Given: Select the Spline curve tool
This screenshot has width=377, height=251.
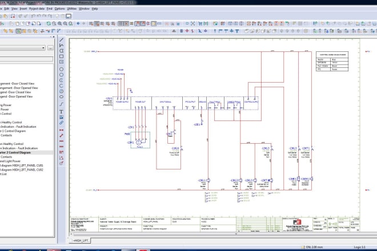Looking at the screenshot, I should click(x=62, y=104).
